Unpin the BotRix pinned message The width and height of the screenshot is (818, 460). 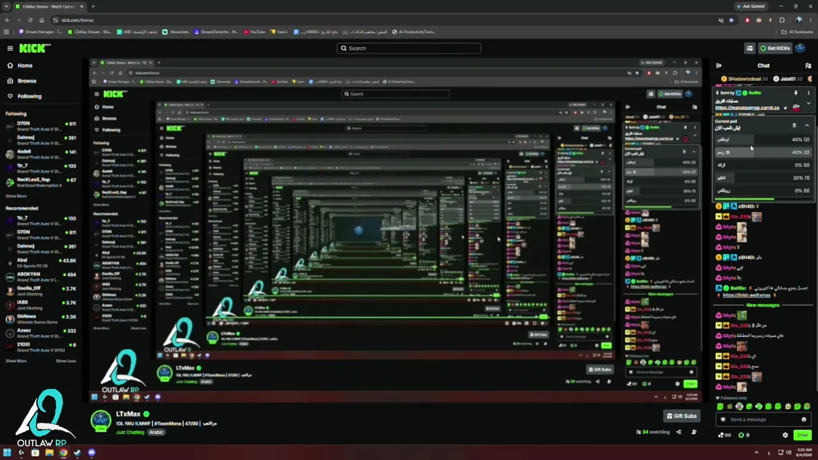pos(796,93)
